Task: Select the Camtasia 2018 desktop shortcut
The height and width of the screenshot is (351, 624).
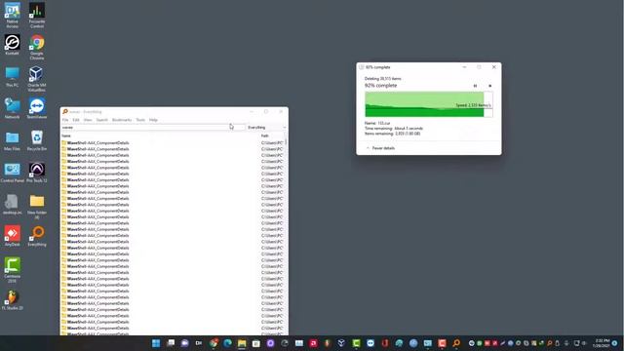Action: 12,270
